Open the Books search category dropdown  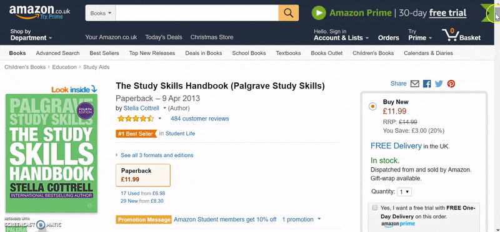(101, 13)
